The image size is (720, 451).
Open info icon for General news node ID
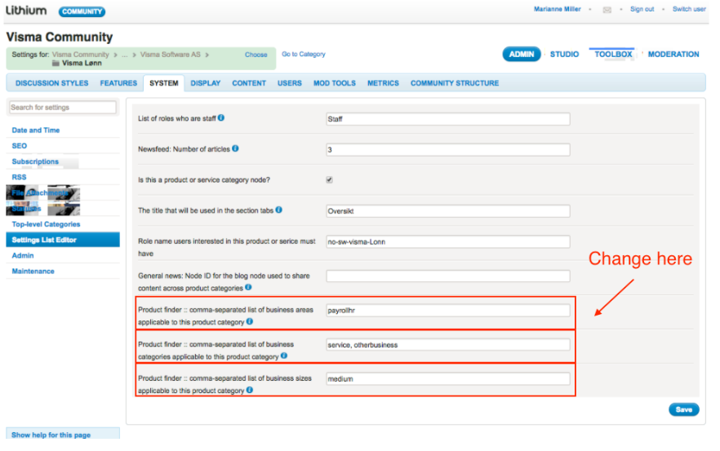pos(248,287)
